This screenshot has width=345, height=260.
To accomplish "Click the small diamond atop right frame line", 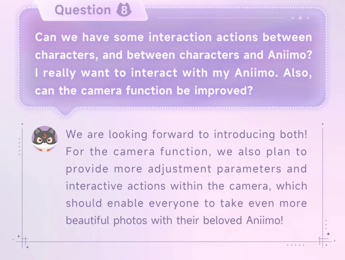I will pyautogui.click(x=323, y=124).
